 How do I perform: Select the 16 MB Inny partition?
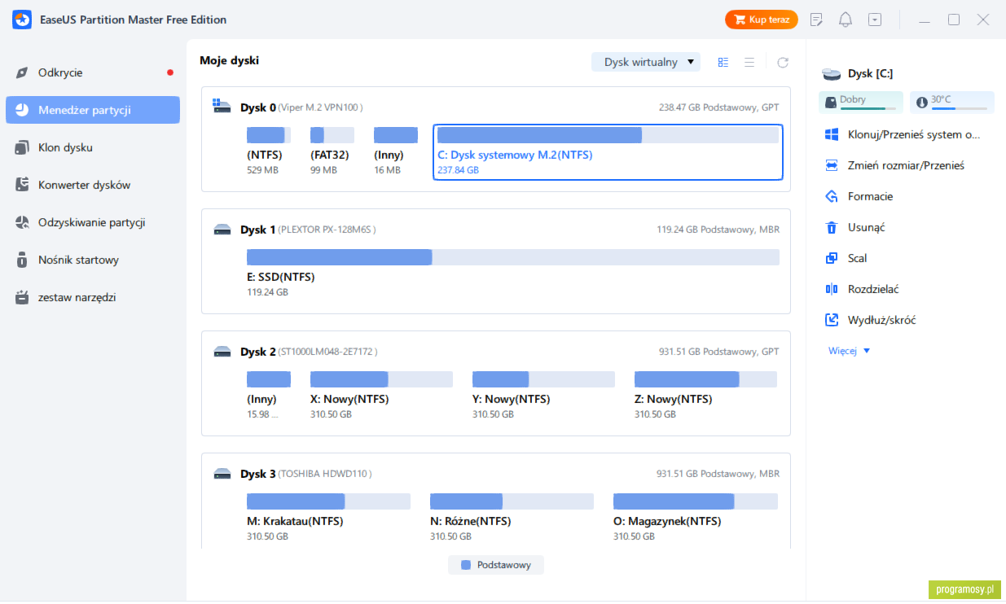(396, 151)
